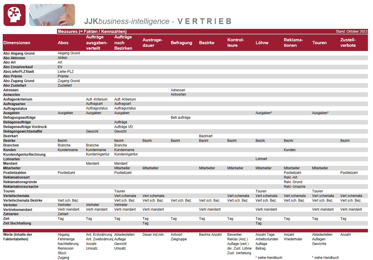Click the 'Abo Einzelverkauf' row label
The width and height of the screenshot is (373, 260).
[x=18, y=67]
